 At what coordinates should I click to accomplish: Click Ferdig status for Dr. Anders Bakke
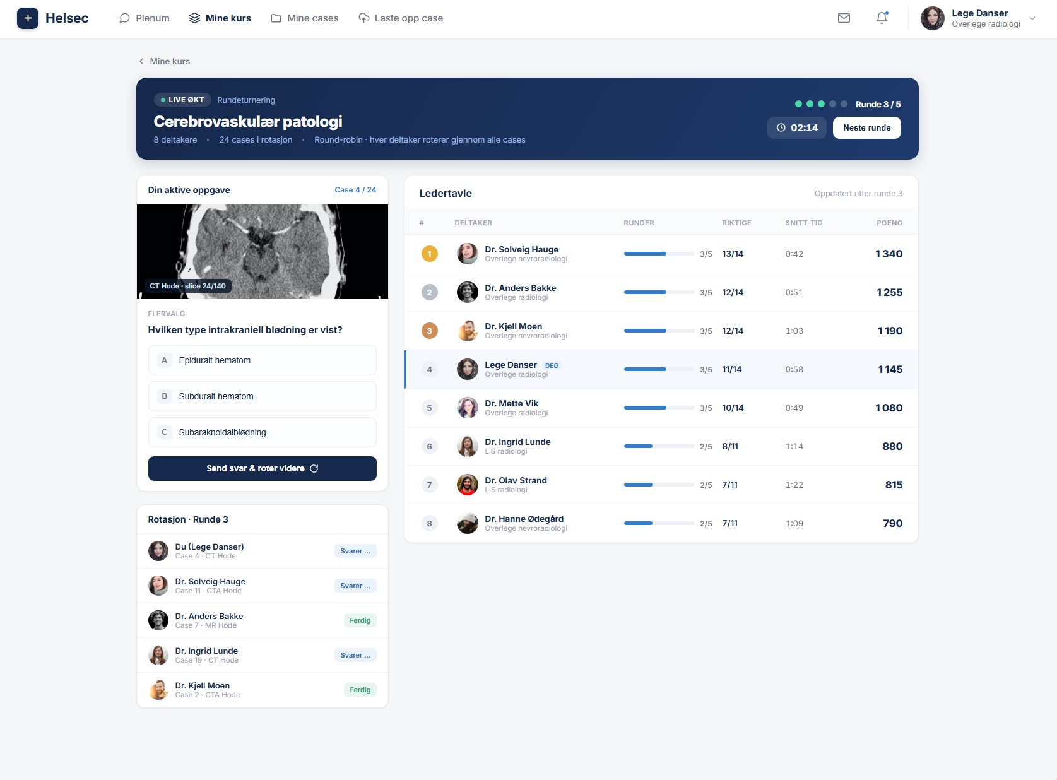[360, 620]
